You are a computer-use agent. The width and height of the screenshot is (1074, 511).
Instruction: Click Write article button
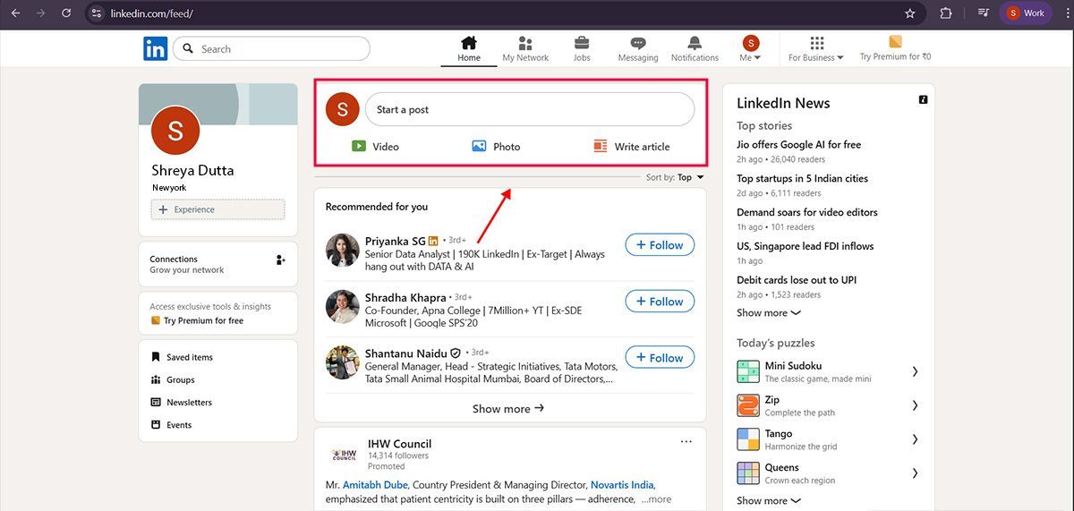pyautogui.click(x=631, y=146)
